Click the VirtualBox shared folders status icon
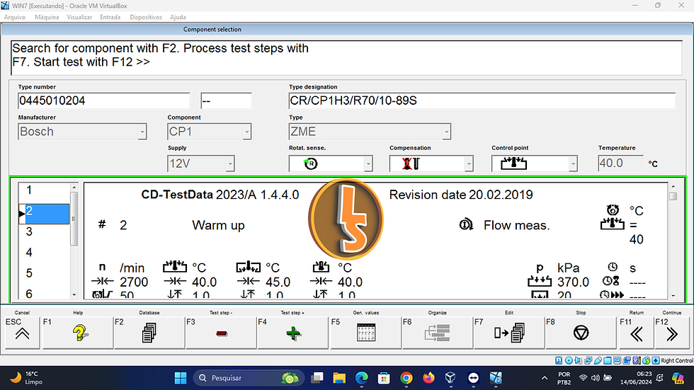Image resolution: width=694 pixels, height=390 pixels. pyautogui.click(x=608, y=360)
